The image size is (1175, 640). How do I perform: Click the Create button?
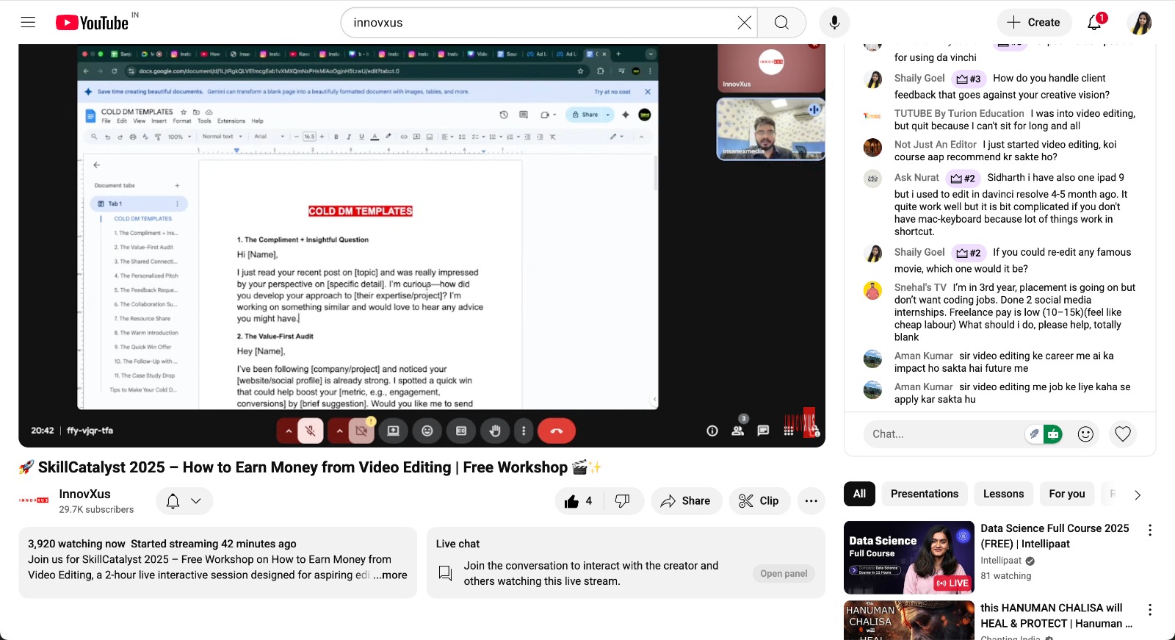1033,23
